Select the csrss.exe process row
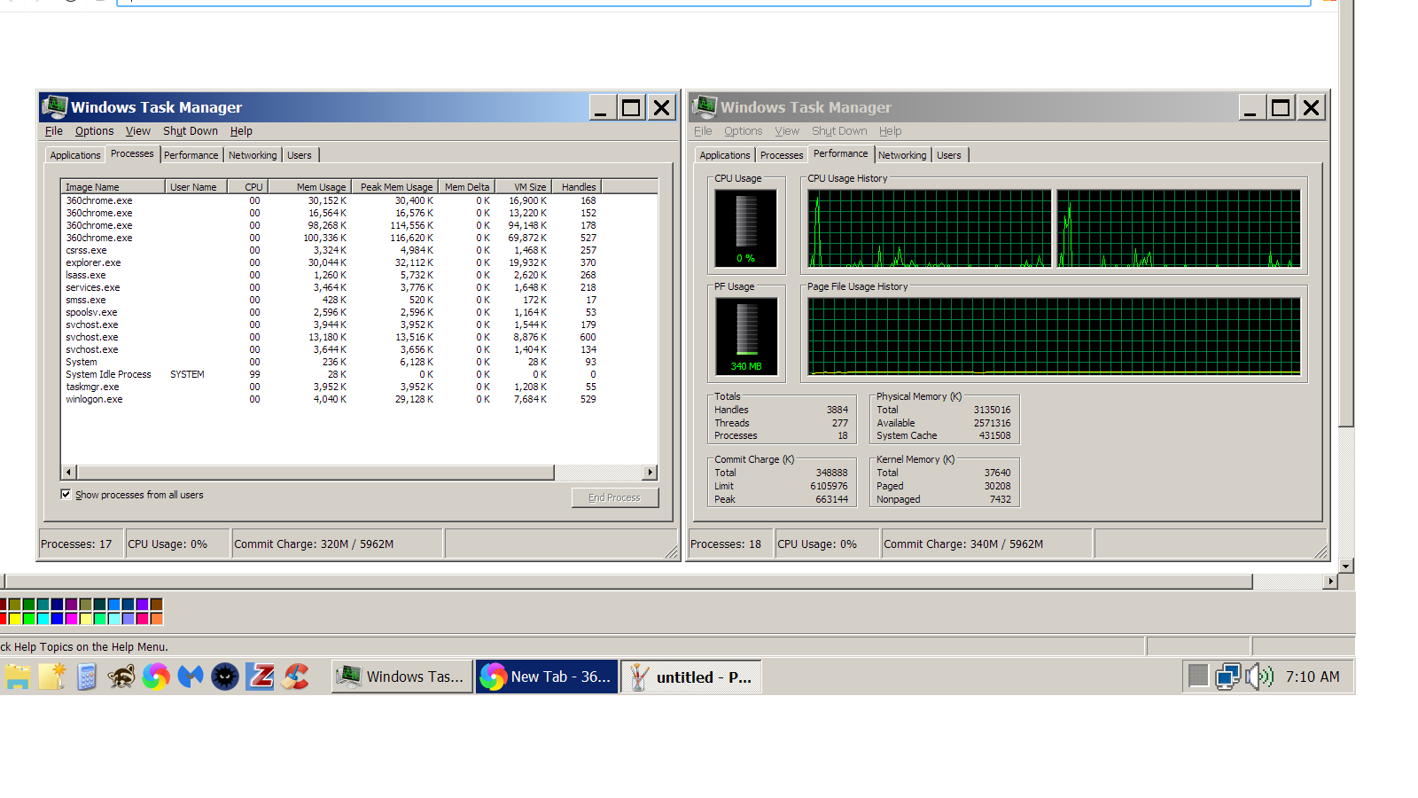The image size is (1418, 798). (359, 250)
